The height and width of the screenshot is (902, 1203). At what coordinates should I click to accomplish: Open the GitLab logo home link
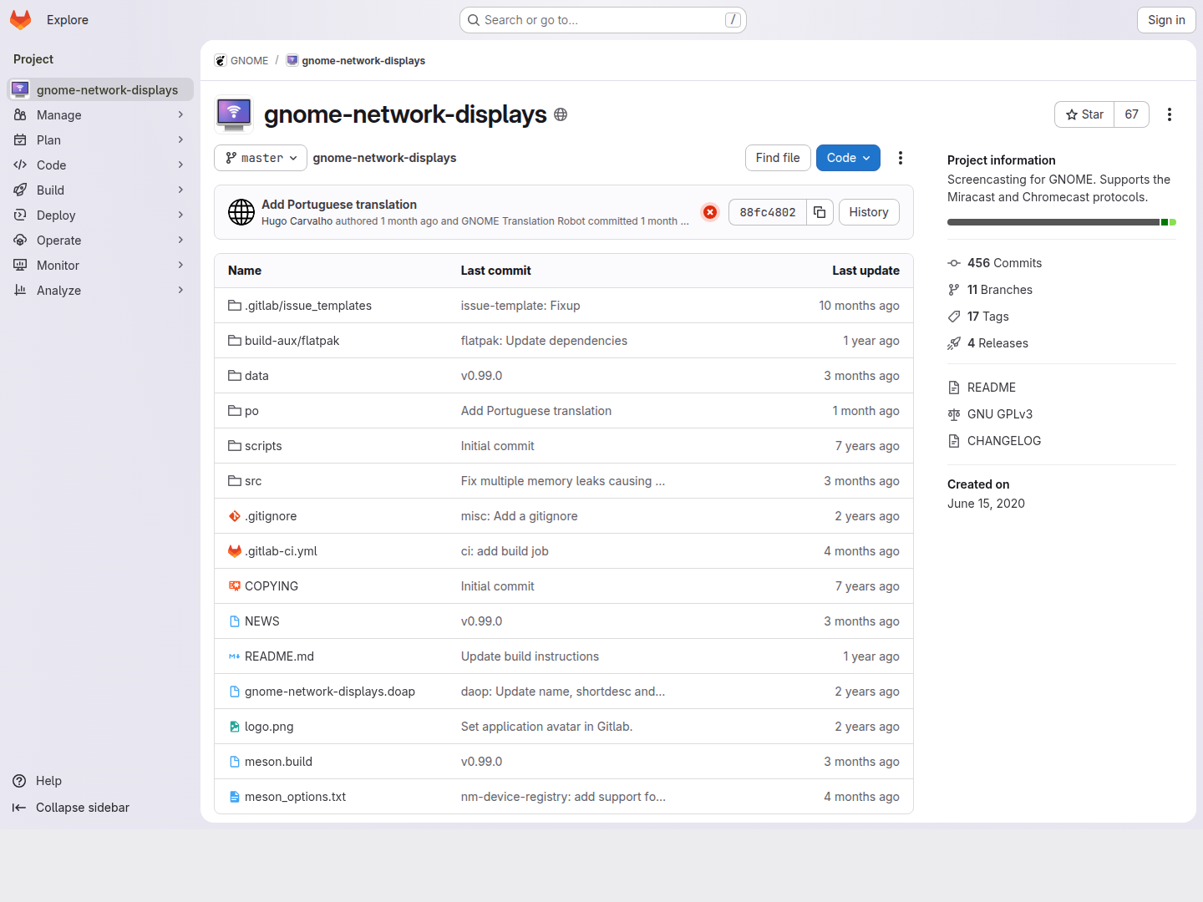[x=21, y=20]
